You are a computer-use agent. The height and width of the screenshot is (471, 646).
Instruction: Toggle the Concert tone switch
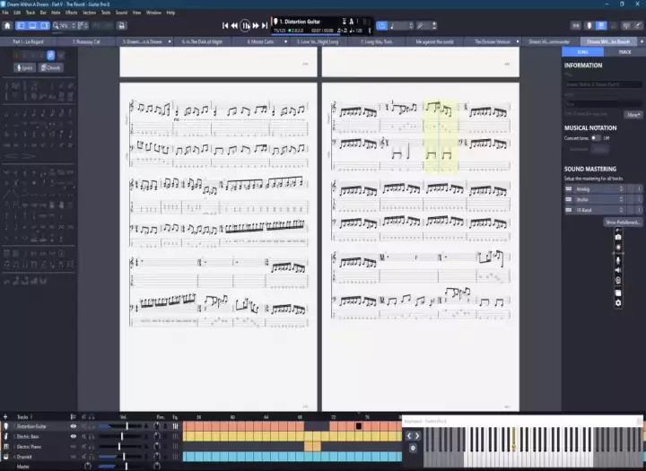point(596,138)
